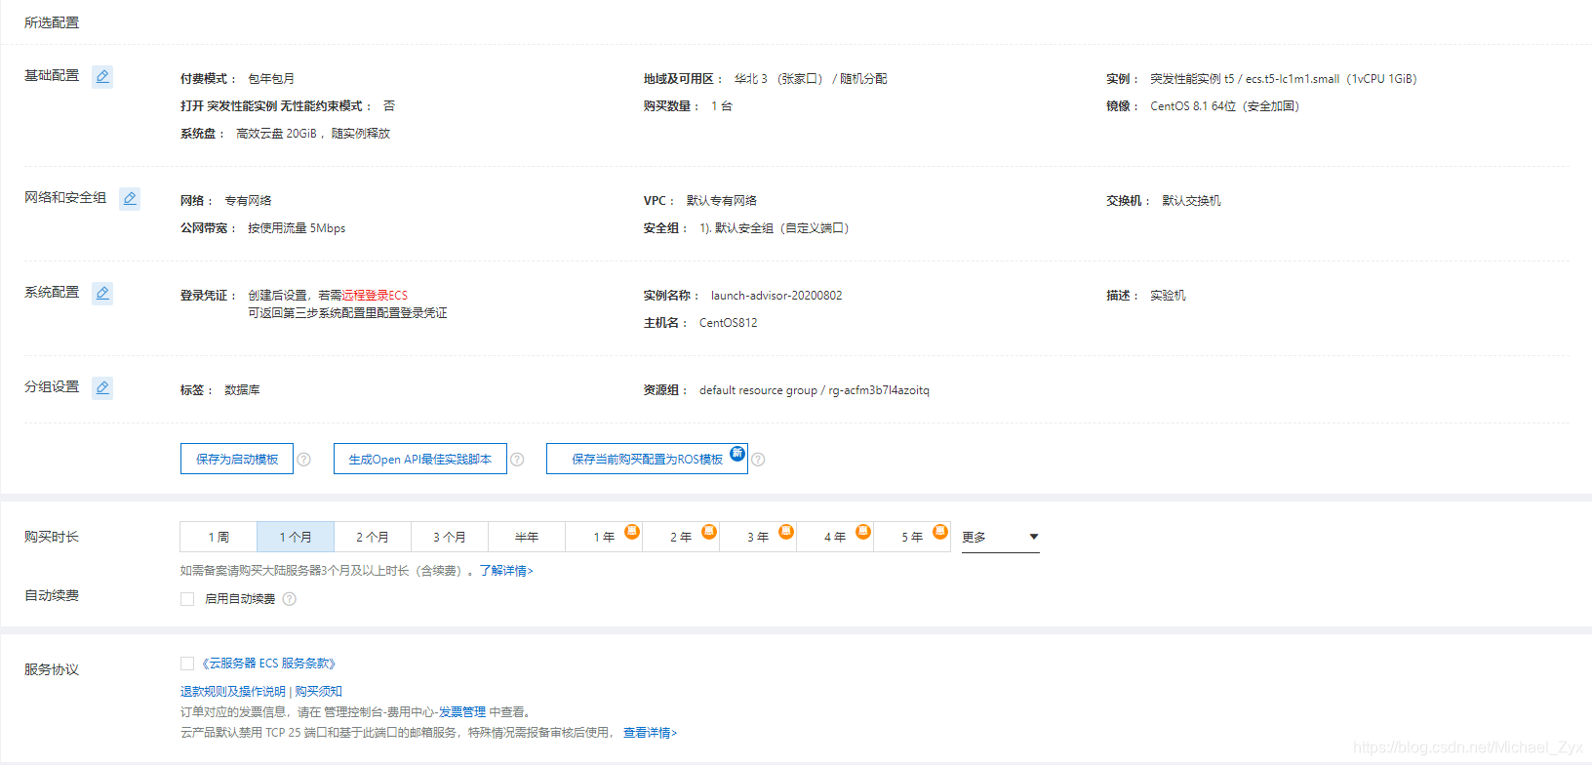The height and width of the screenshot is (765, 1592).
Task: Click the discount badge on 5 年
Action: coord(940,531)
